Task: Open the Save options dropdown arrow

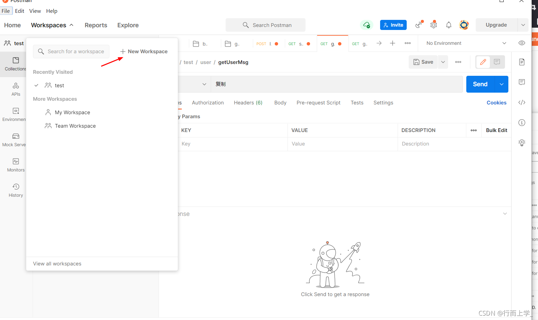Action: [x=443, y=62]
